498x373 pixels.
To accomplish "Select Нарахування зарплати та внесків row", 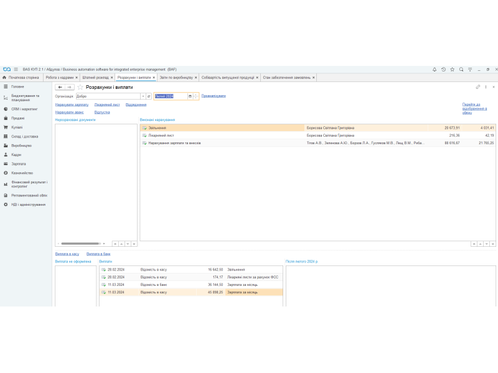I will pyautogui.click(x=317, y=143).
